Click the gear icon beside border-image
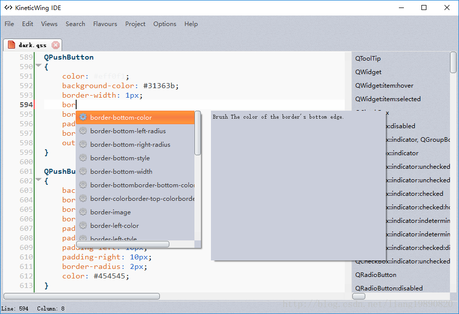 tap(83, 212)
